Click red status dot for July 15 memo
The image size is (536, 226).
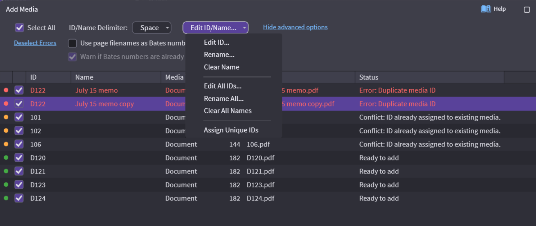click(6, 90)
